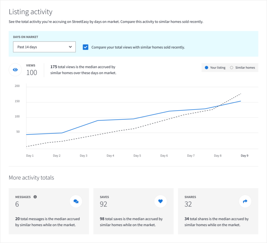Click the heart icon in Saves card
The height and width of the screenshot is (243, 267).
pos(160,201)
